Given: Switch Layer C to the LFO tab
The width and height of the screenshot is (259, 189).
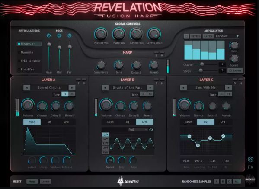Looking at the screenshot, I should [223, 122].
